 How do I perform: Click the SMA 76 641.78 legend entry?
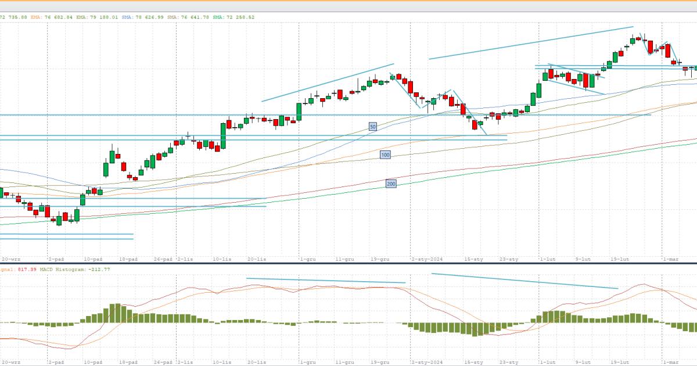188,17
